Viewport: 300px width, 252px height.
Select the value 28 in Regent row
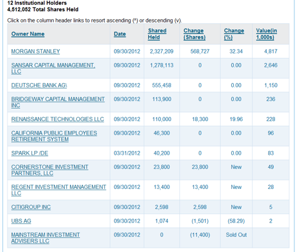point(271,187)
